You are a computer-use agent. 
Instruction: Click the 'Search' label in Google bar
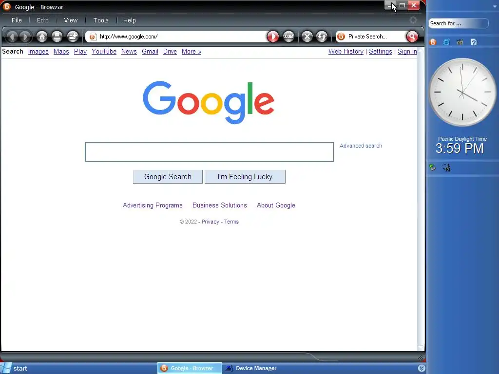13,52
